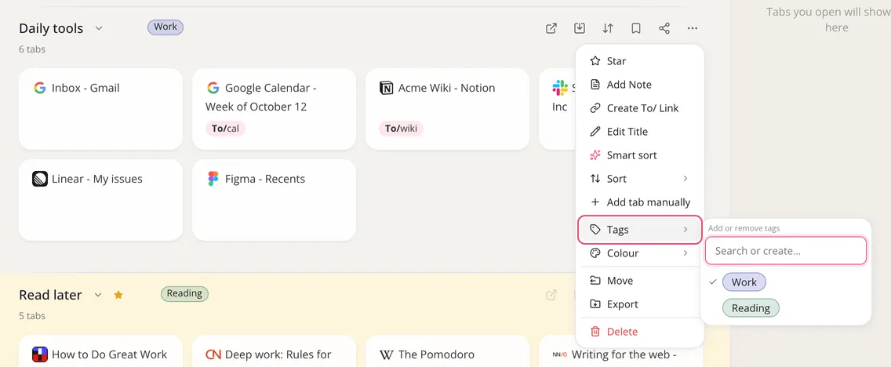891x367 pixels.
Task: Open the Acme Wiki - Notion card
Action: click(447, 109)
